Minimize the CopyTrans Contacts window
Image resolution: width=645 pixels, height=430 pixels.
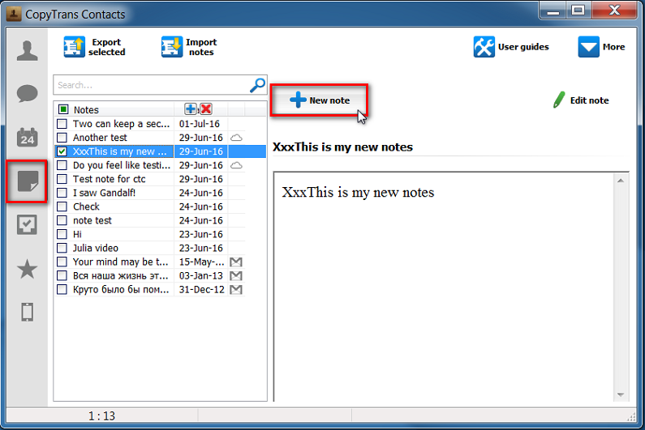pyautogui.click(x=553, y=11)
